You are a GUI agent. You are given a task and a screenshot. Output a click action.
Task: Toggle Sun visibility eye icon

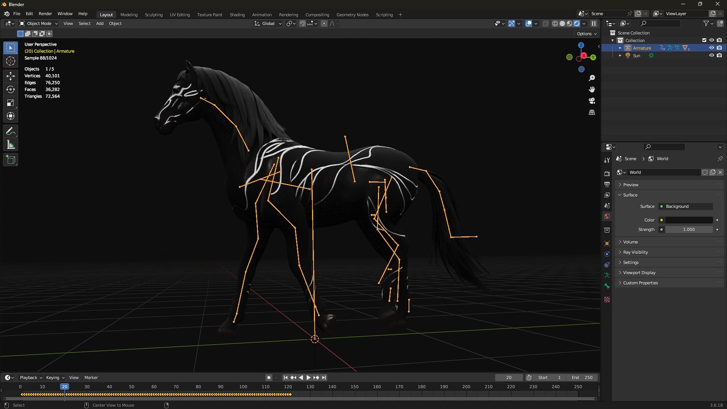[711, 56]
